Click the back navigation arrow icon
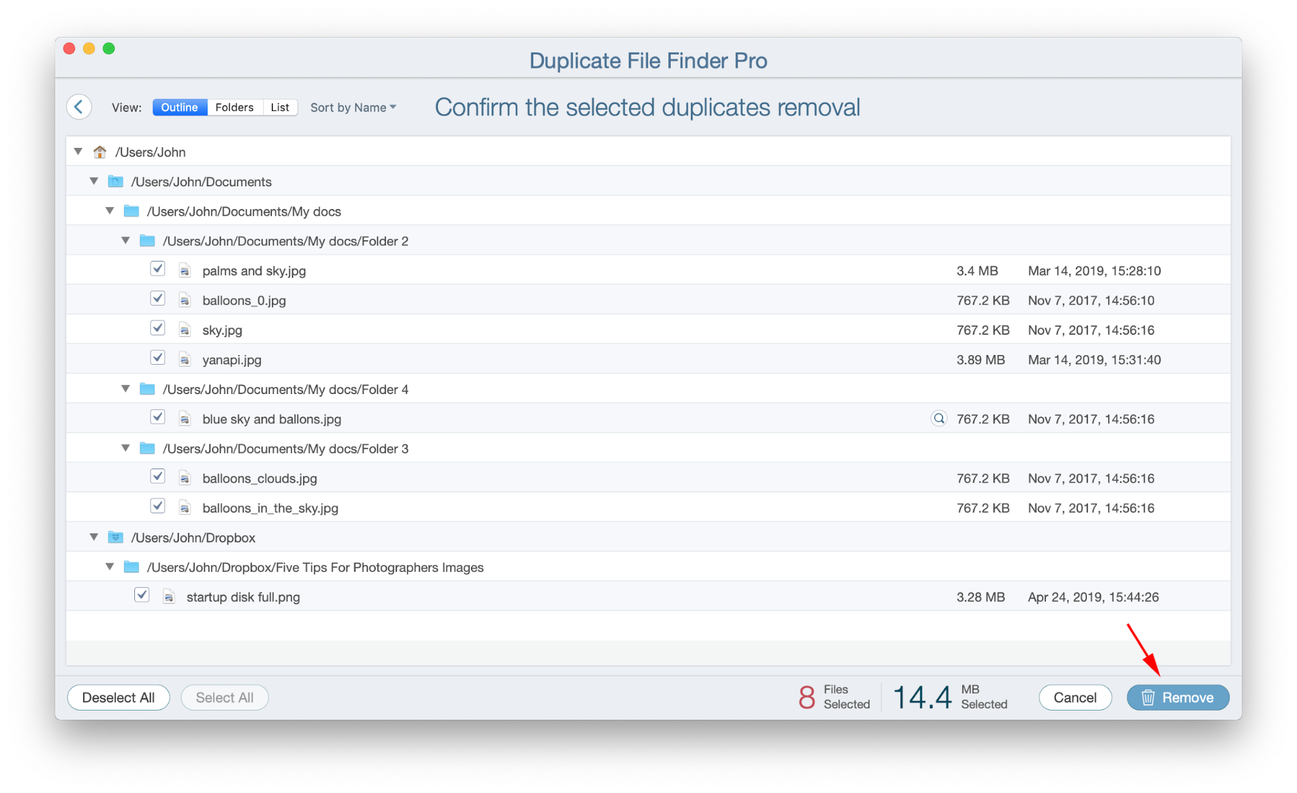 tap(79, 106)
